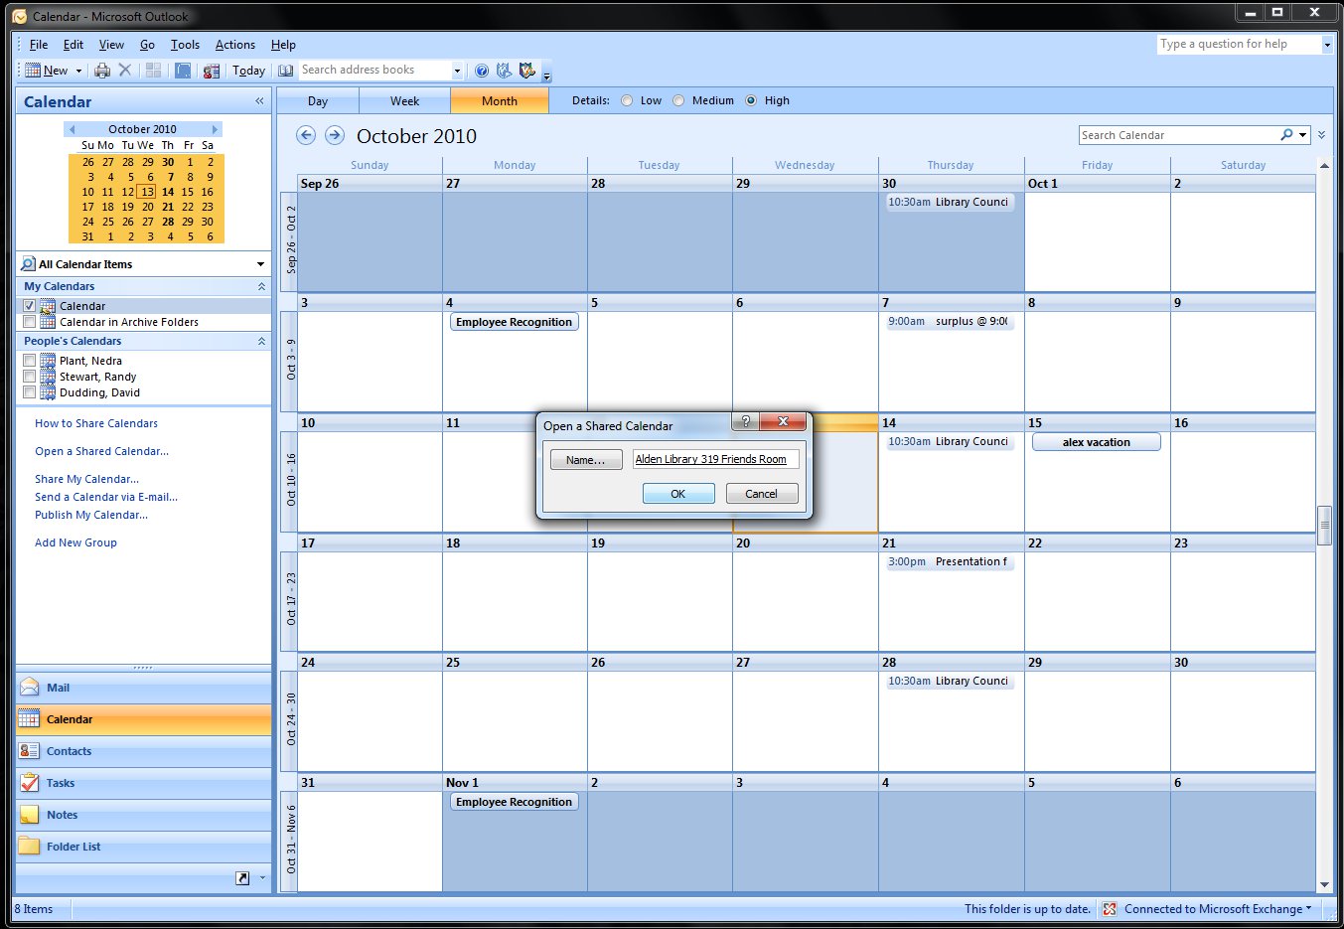Show Nedra Plant's calendar
1344x929 pixels.
pyautogui.click(x=29, y=360)
